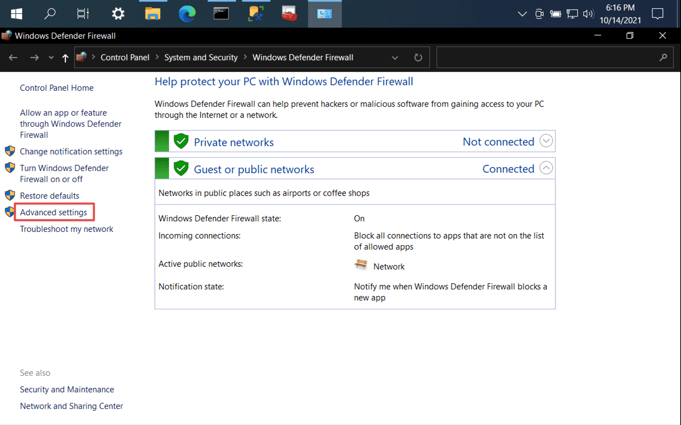Open Change notification settings
This screenshot has width=681, height=425.
(x=71, y=151)
